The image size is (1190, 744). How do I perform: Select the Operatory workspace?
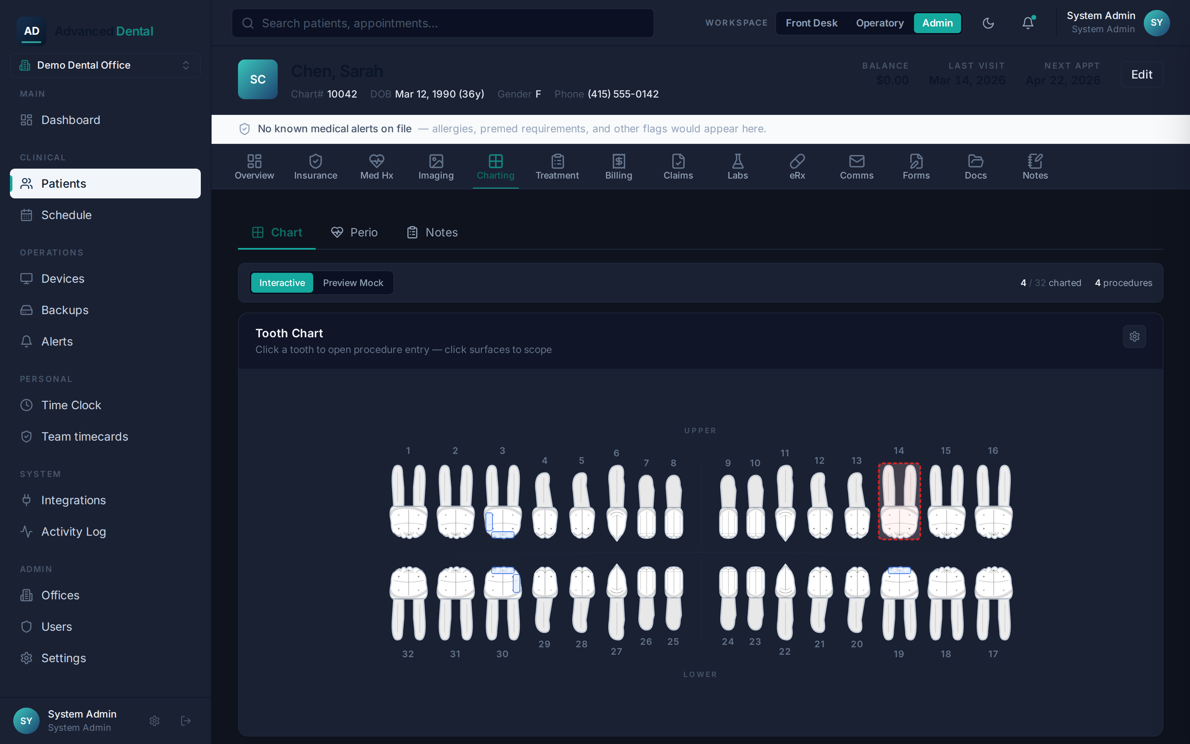click(x=880, y=23)
